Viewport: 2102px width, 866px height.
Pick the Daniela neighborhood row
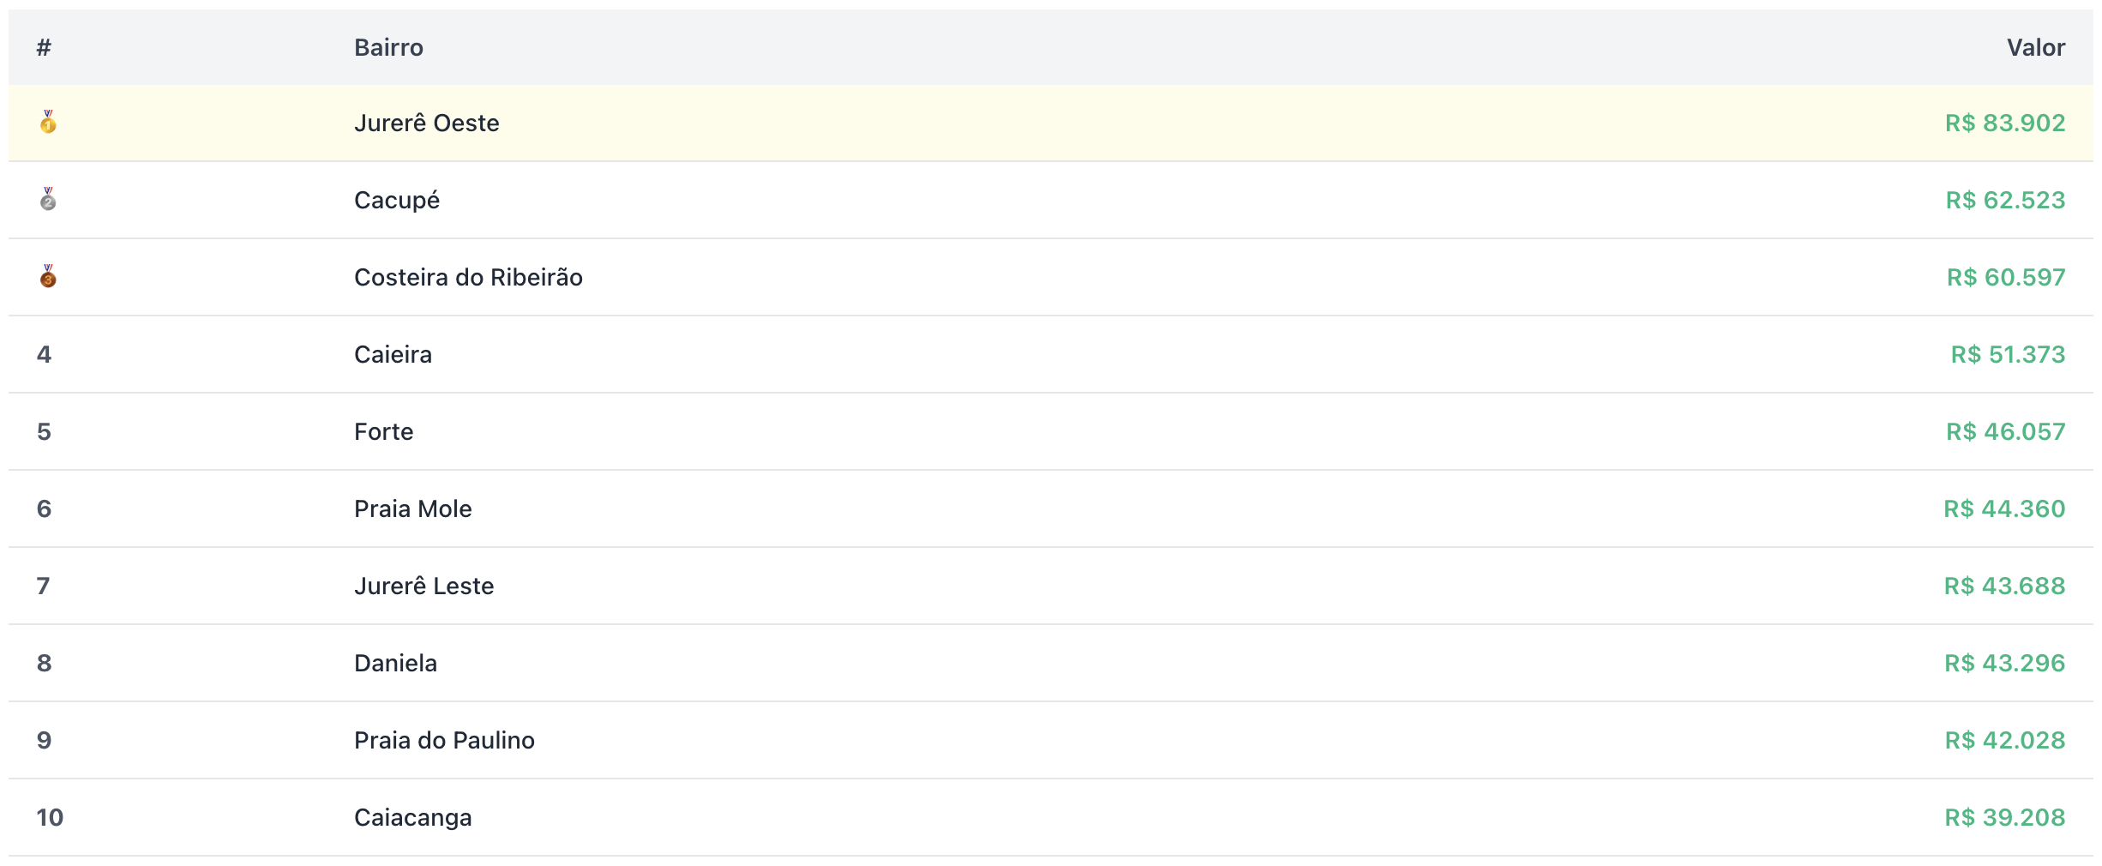(x=395, y=664)
